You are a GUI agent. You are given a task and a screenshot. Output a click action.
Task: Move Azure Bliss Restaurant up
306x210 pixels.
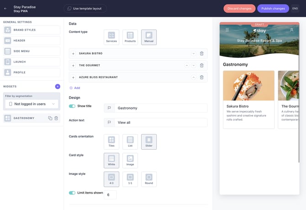[x=193, y=78]
